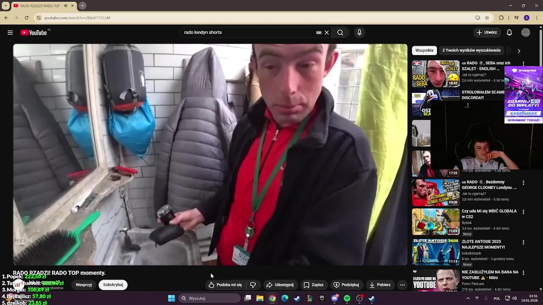Open the Windows Start menu
This screenshot has width=543, height=305.
click(171, 298)
